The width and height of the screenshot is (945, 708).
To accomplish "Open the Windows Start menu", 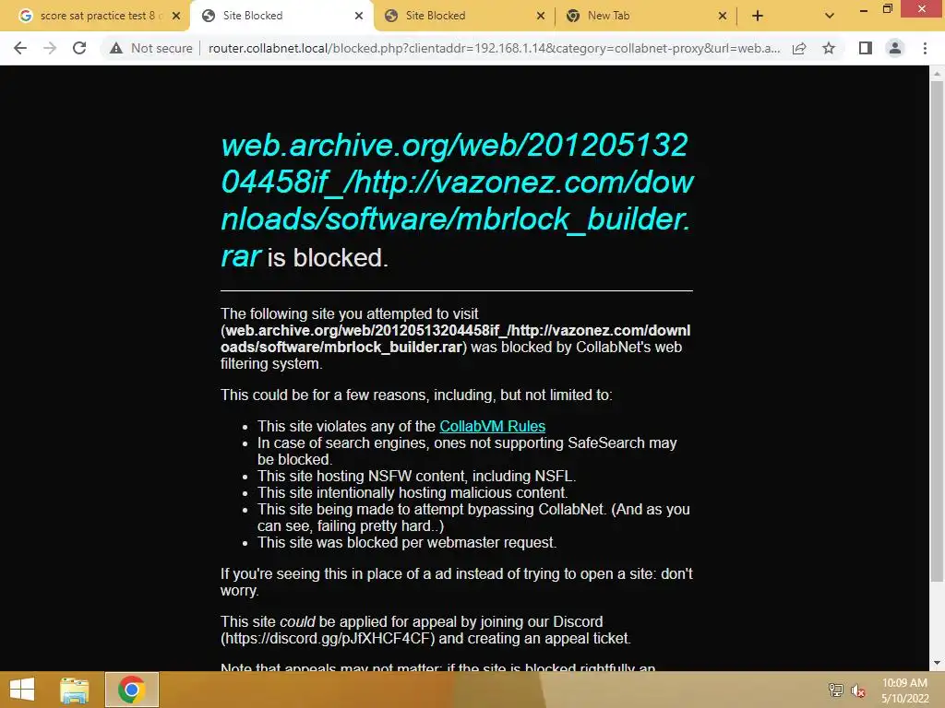I will coord(22,690).
